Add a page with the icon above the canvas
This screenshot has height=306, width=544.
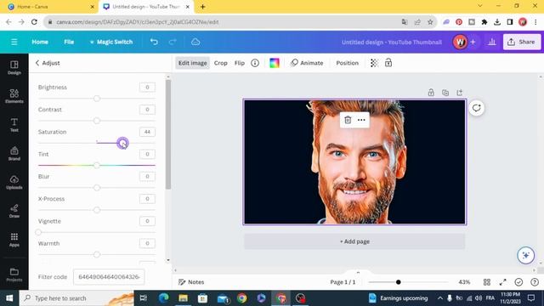(460, 93)
